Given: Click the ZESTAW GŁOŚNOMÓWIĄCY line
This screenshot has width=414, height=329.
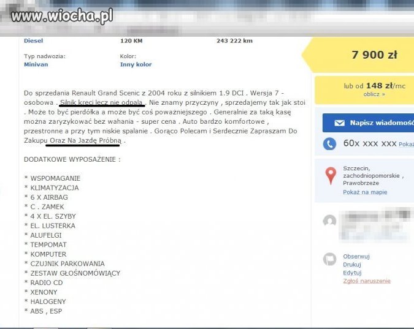Looking at the screenshot, I should (72, 273).
